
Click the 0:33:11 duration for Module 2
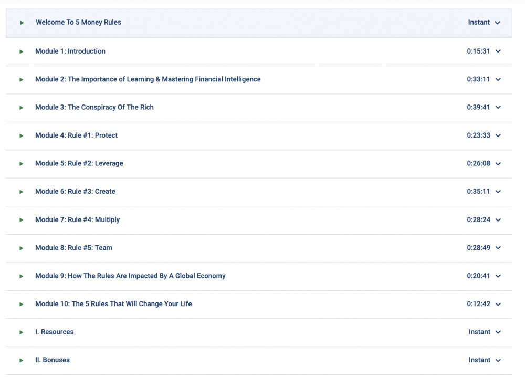pos(478,79)
